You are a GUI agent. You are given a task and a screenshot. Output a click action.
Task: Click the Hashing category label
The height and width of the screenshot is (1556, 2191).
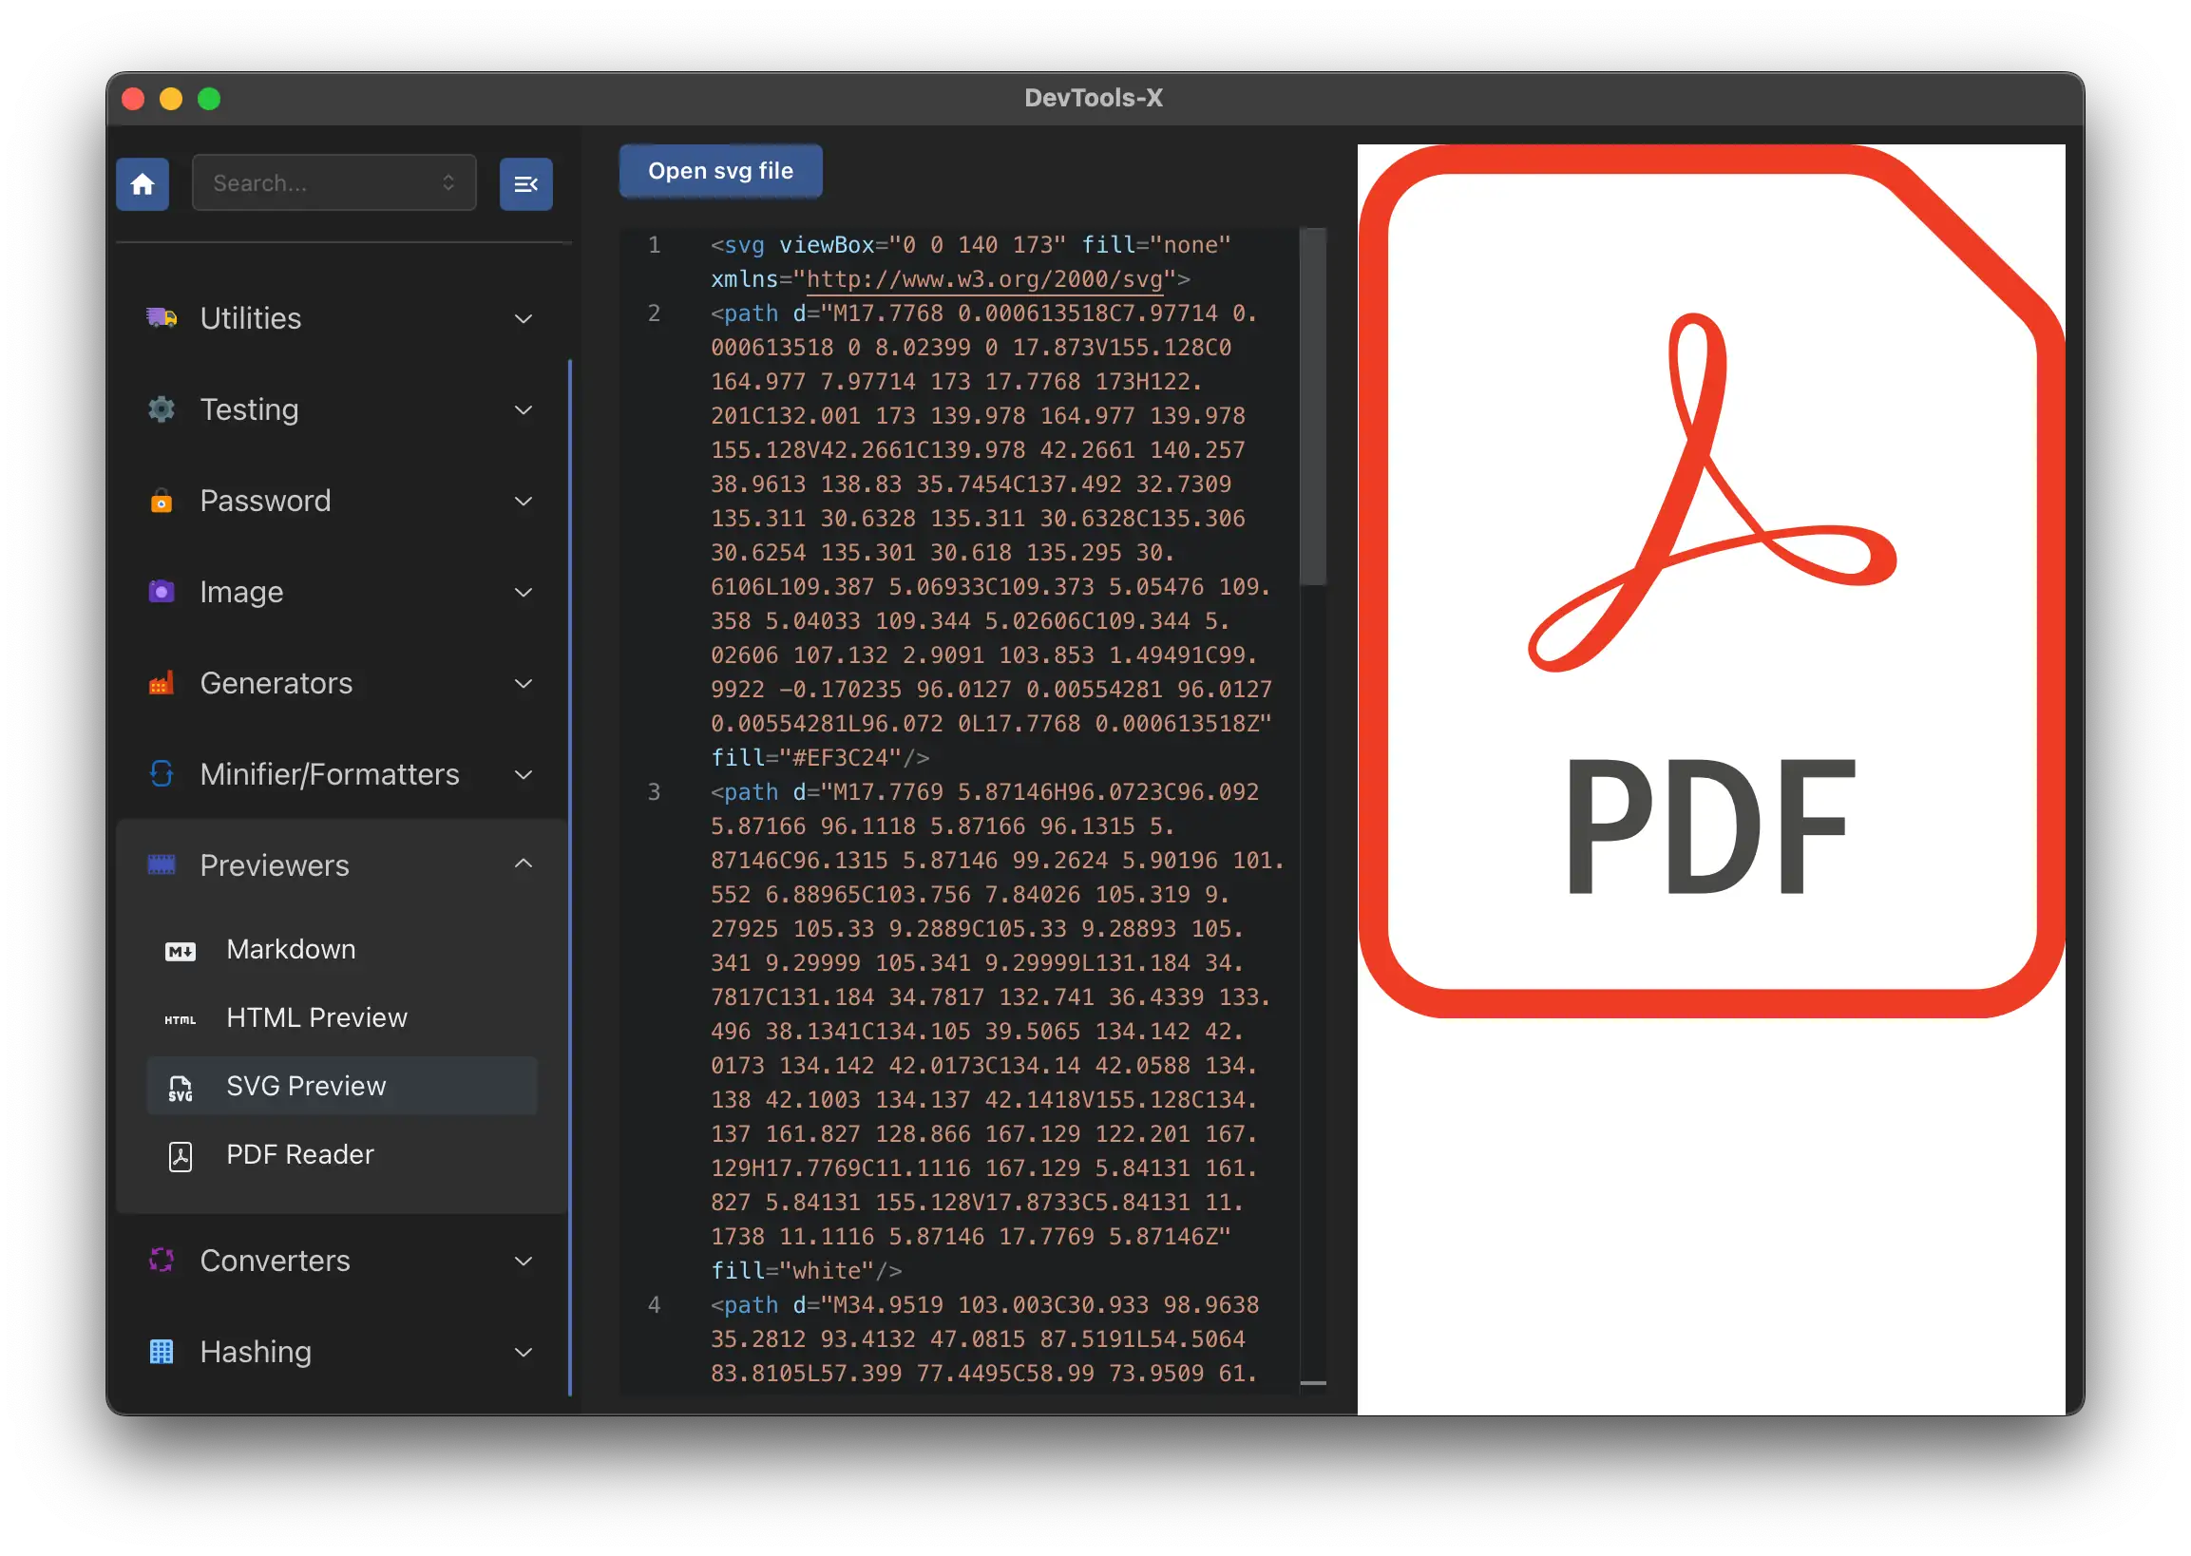click(x=256, y=1351)
